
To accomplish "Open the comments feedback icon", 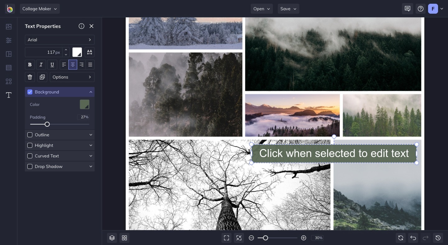I will coord(408,9).
